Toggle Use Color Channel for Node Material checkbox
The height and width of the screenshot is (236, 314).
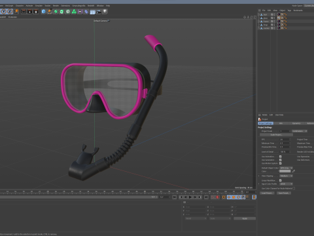coord(294,188)
